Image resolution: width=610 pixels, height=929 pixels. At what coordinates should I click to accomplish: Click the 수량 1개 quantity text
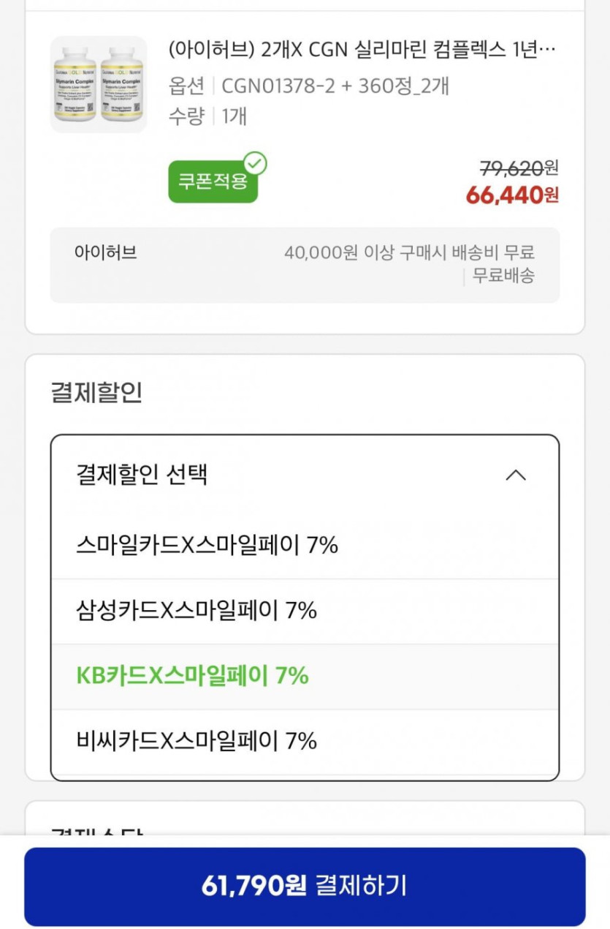tap(208, 116)
